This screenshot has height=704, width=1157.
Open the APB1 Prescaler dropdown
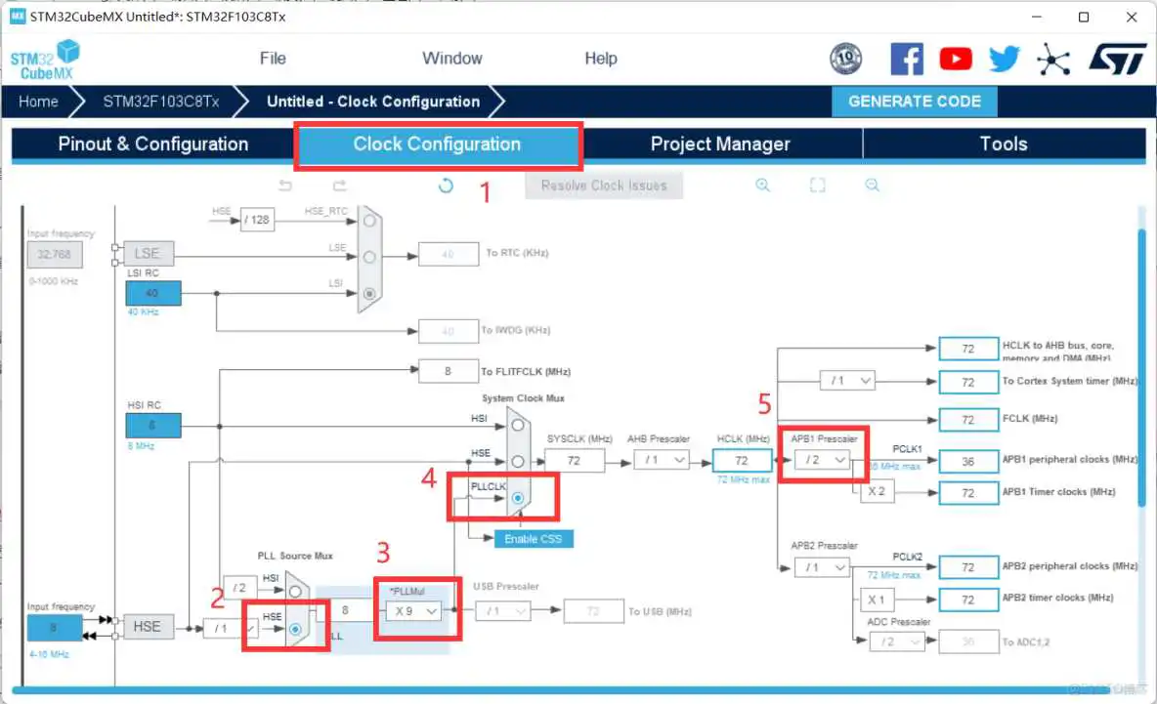click(x=821, y=460)
